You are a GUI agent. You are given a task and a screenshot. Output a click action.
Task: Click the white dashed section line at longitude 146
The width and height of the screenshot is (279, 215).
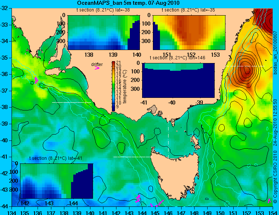(x=168, y=137)
